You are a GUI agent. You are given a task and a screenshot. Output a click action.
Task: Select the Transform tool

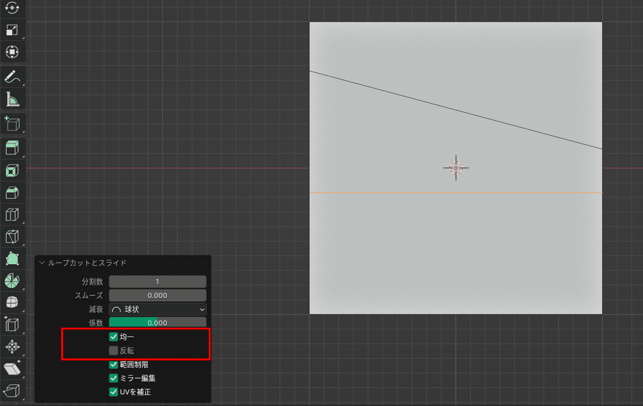(12, 52)
